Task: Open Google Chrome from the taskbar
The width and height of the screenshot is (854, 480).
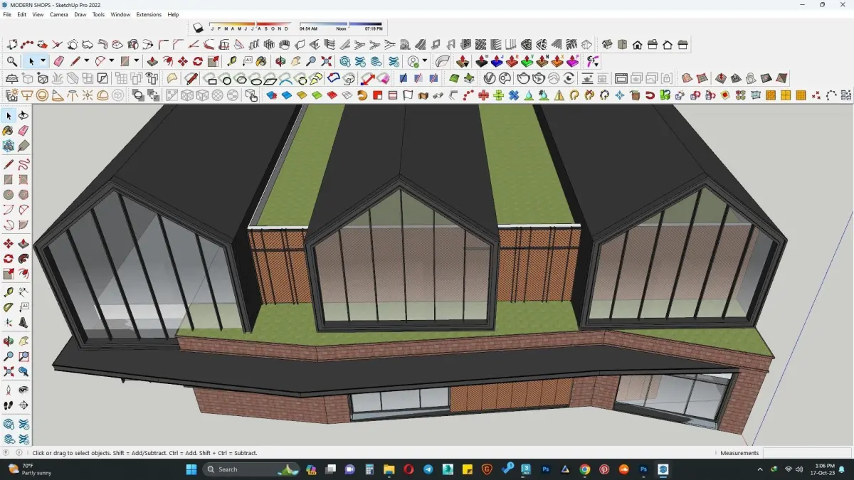Action: point(584,469)
